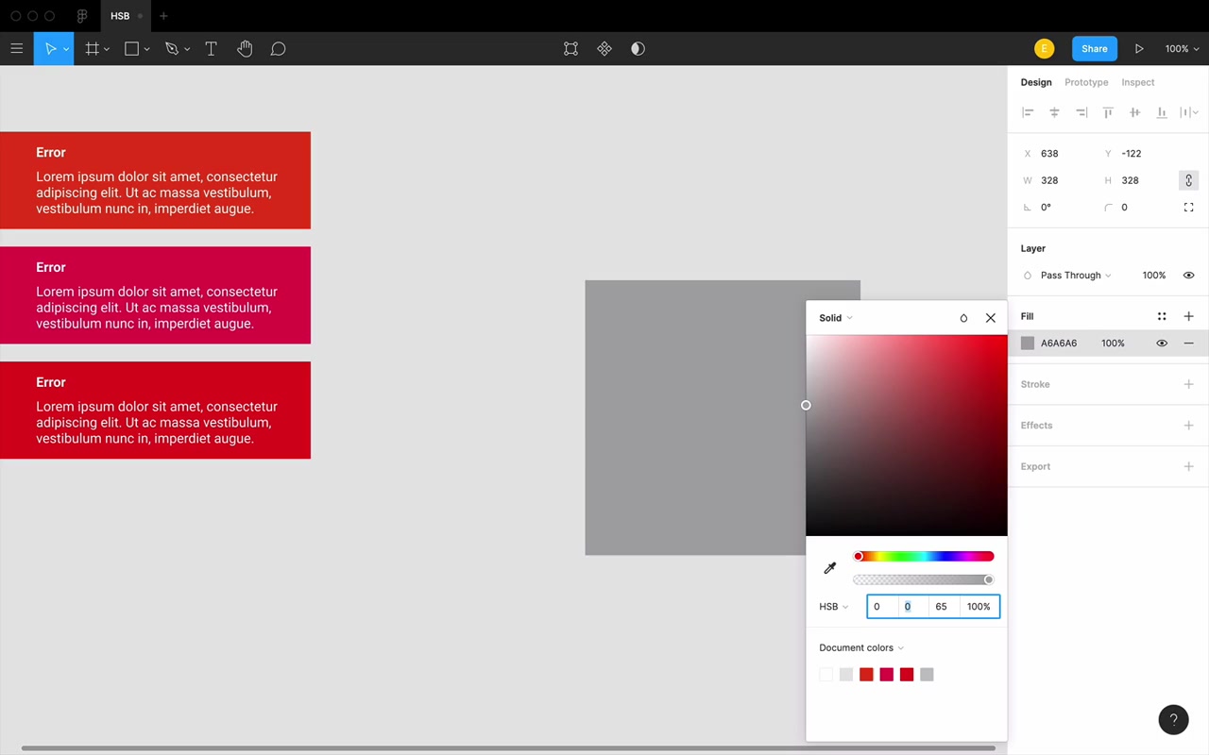Add an export setting plus button
Screen dimensions: 1209x755
coord(1188,466)
